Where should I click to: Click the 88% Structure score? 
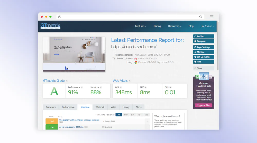[96, 92]
